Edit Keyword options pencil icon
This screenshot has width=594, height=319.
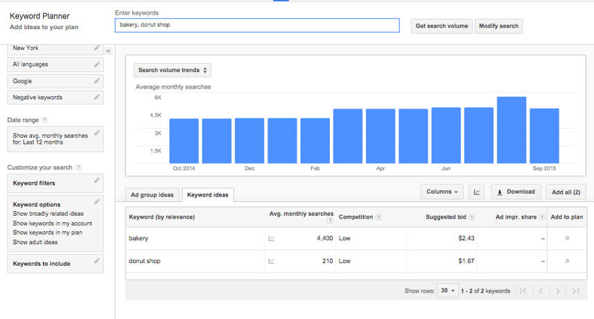tap(97, 201)
